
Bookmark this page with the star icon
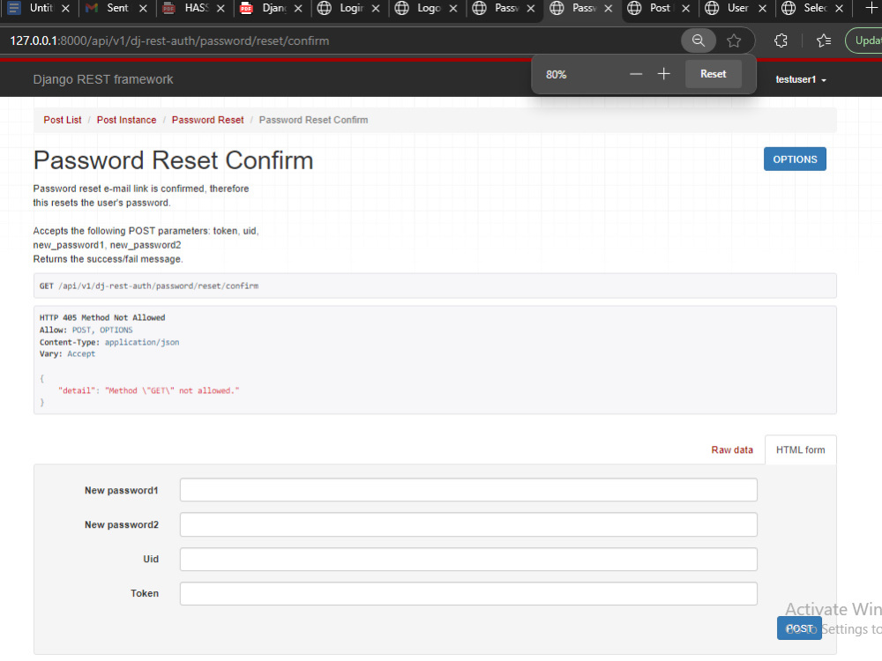(734, 41)
